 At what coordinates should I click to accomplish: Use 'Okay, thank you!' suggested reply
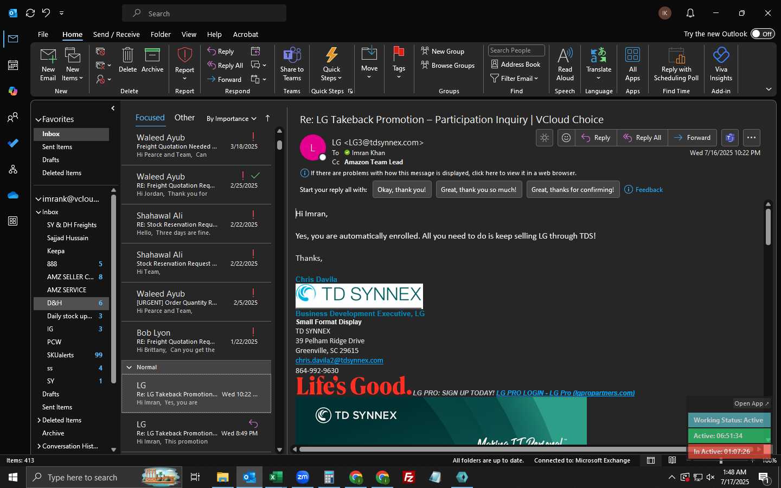(x=402, y=189)
